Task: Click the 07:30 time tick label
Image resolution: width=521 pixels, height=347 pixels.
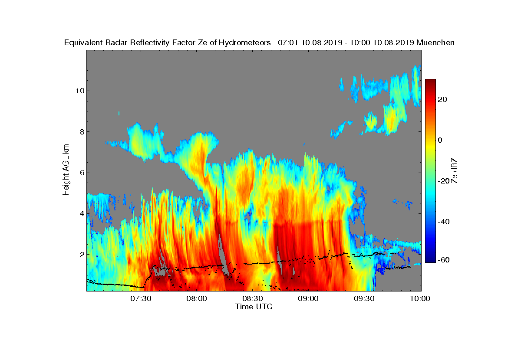Action: click(141, 298)
